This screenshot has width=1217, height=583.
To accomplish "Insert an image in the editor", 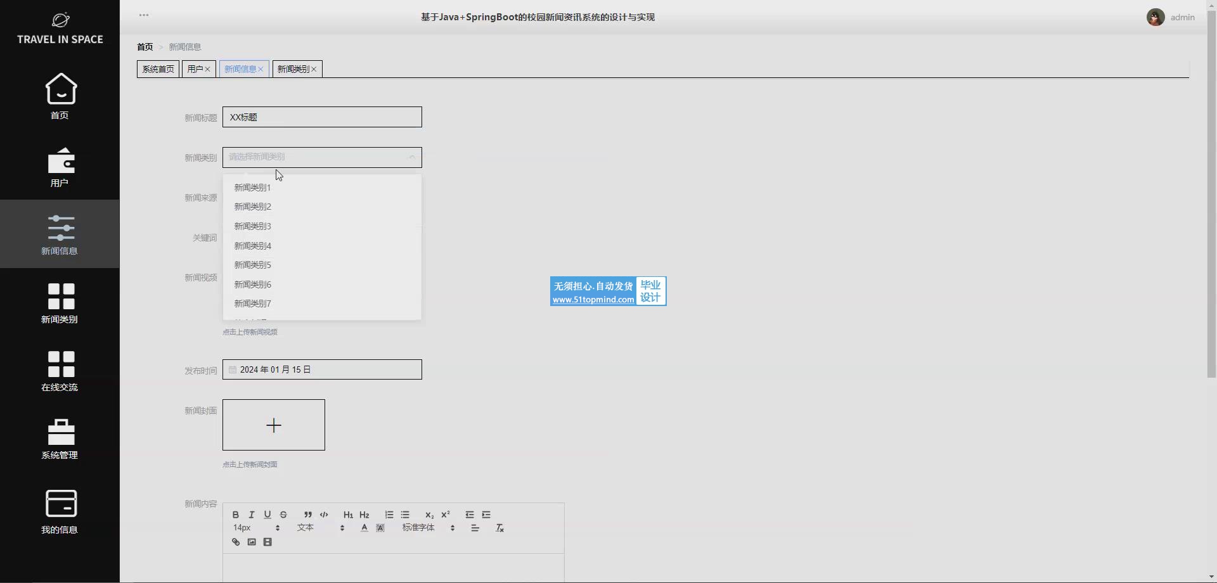I will [x=252, y=542].
